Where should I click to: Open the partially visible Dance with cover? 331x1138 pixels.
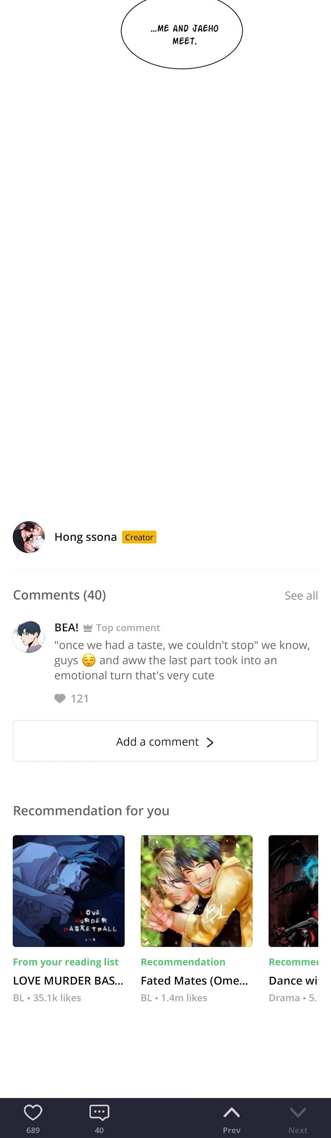(x=293, y=891)
